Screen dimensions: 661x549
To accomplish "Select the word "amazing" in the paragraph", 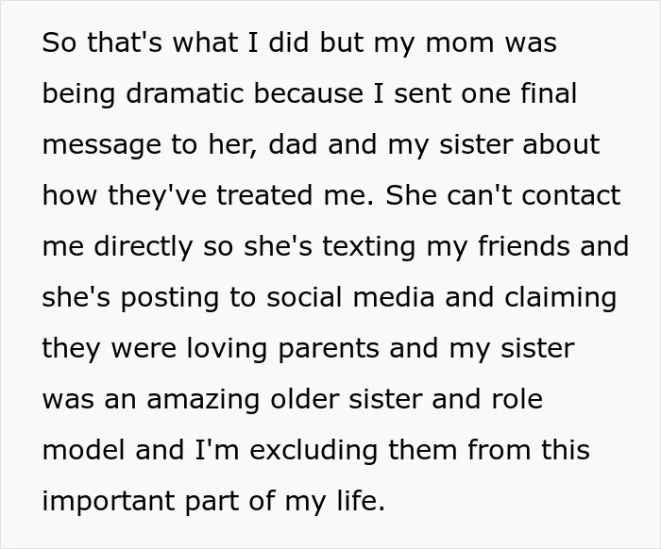I will 203,400.
